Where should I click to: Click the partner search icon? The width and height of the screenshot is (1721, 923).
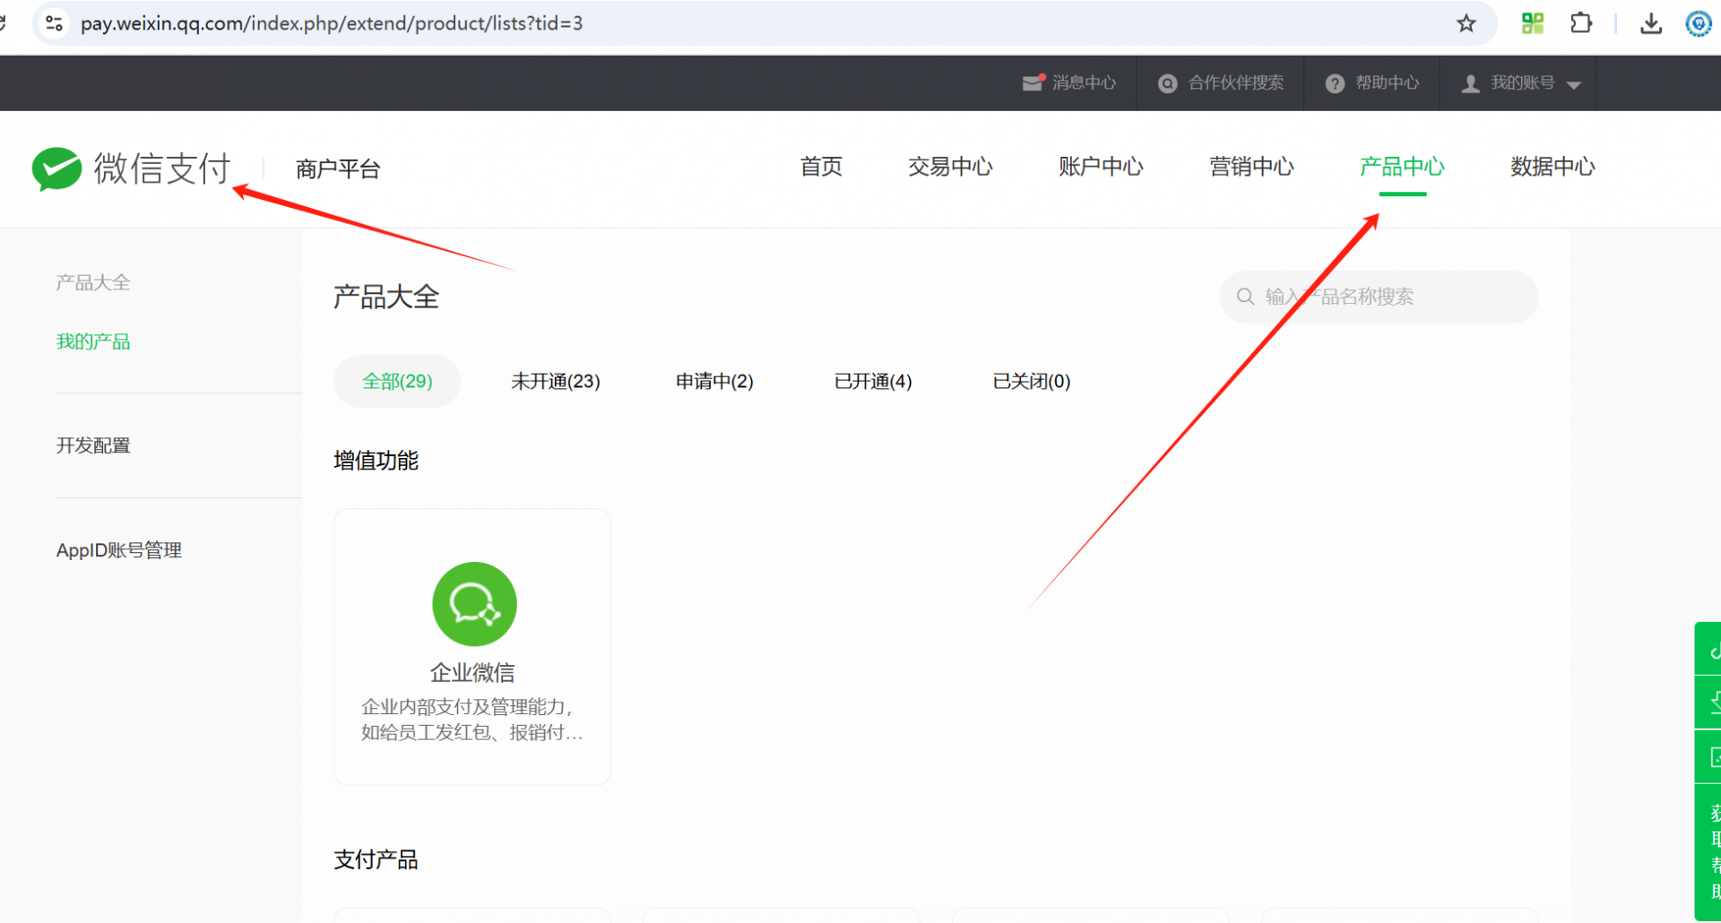coord(1167,83)
